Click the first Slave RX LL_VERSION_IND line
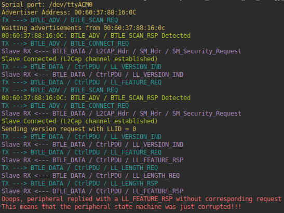 tap(92, 75)
